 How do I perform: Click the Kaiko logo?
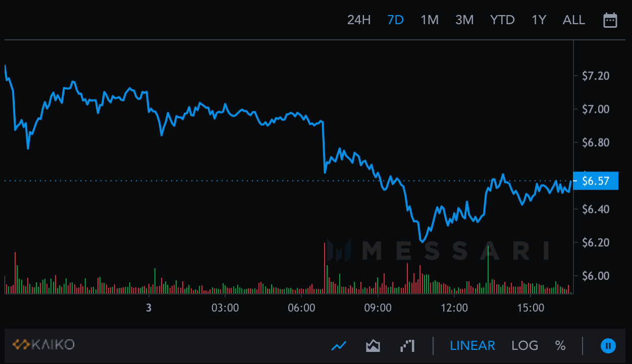[x=44, y=345]
